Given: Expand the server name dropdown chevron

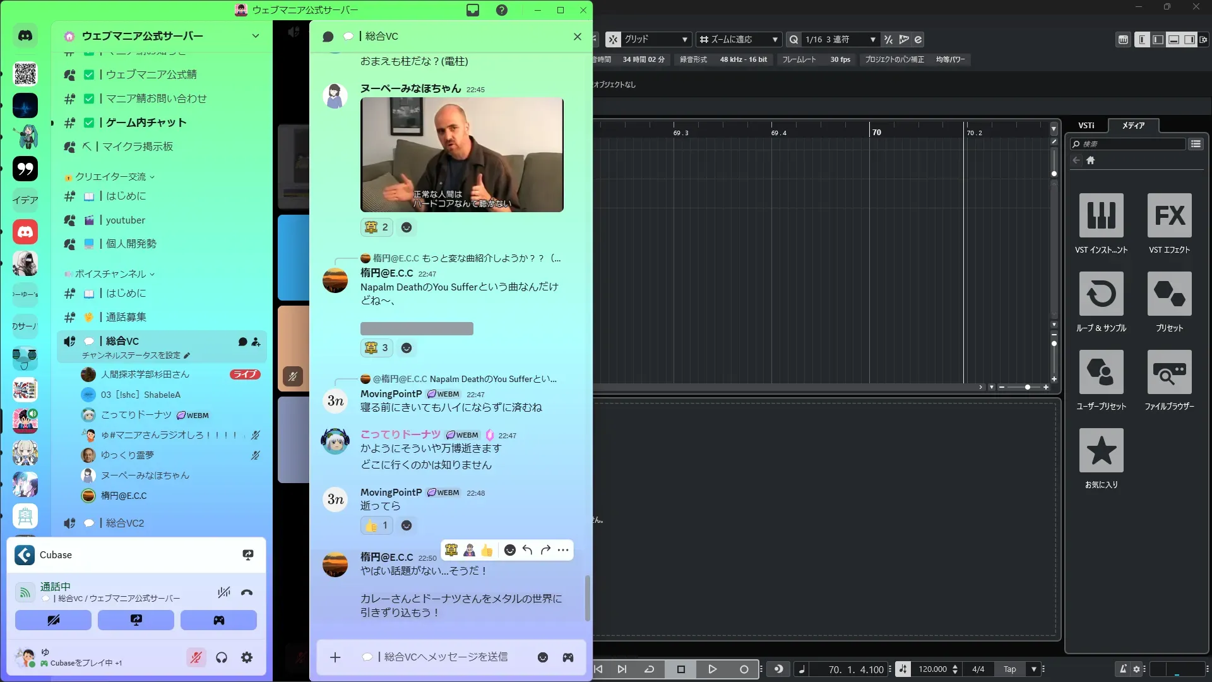Looking at the screenshot, I should [x=256, y=36].
